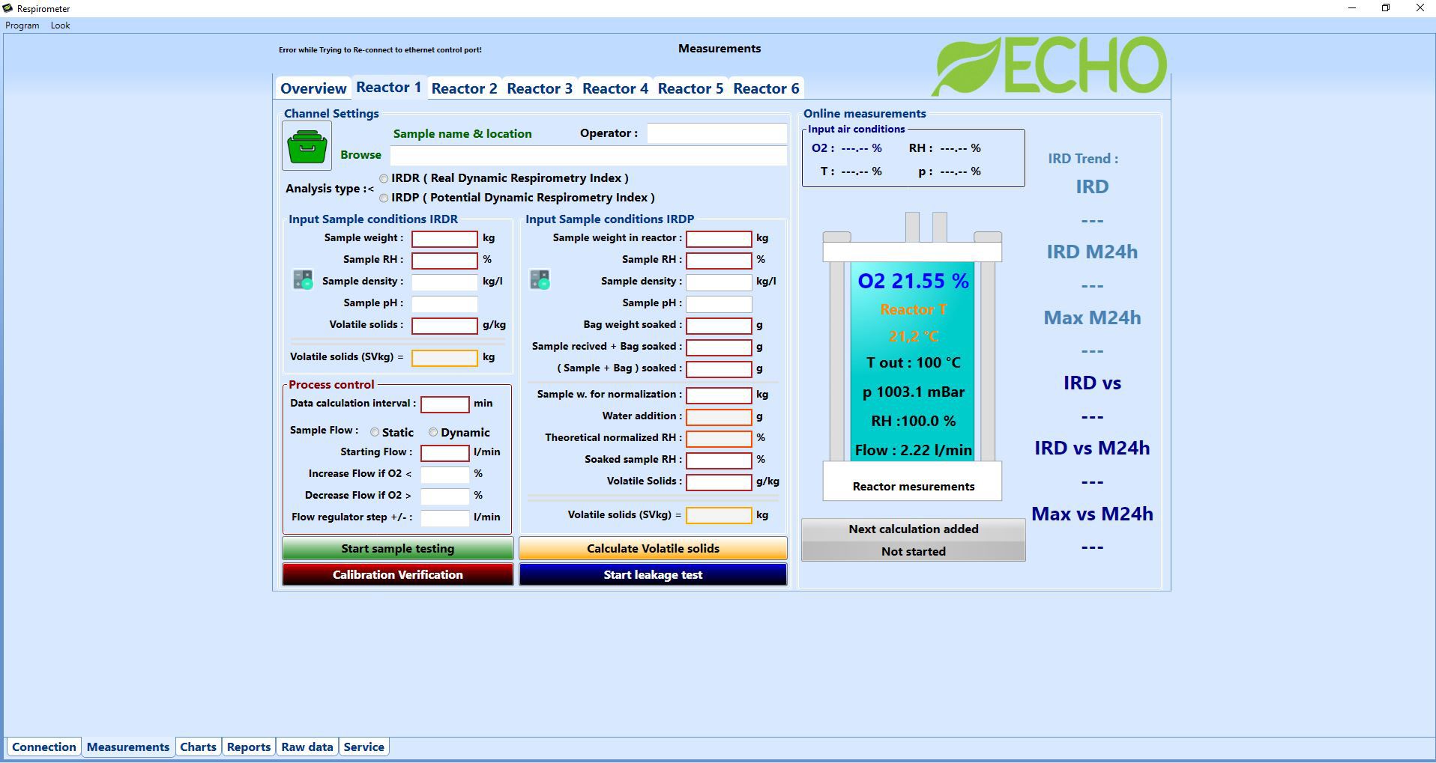Select the IRDP analysis type radio button

(x=384, y=198)
